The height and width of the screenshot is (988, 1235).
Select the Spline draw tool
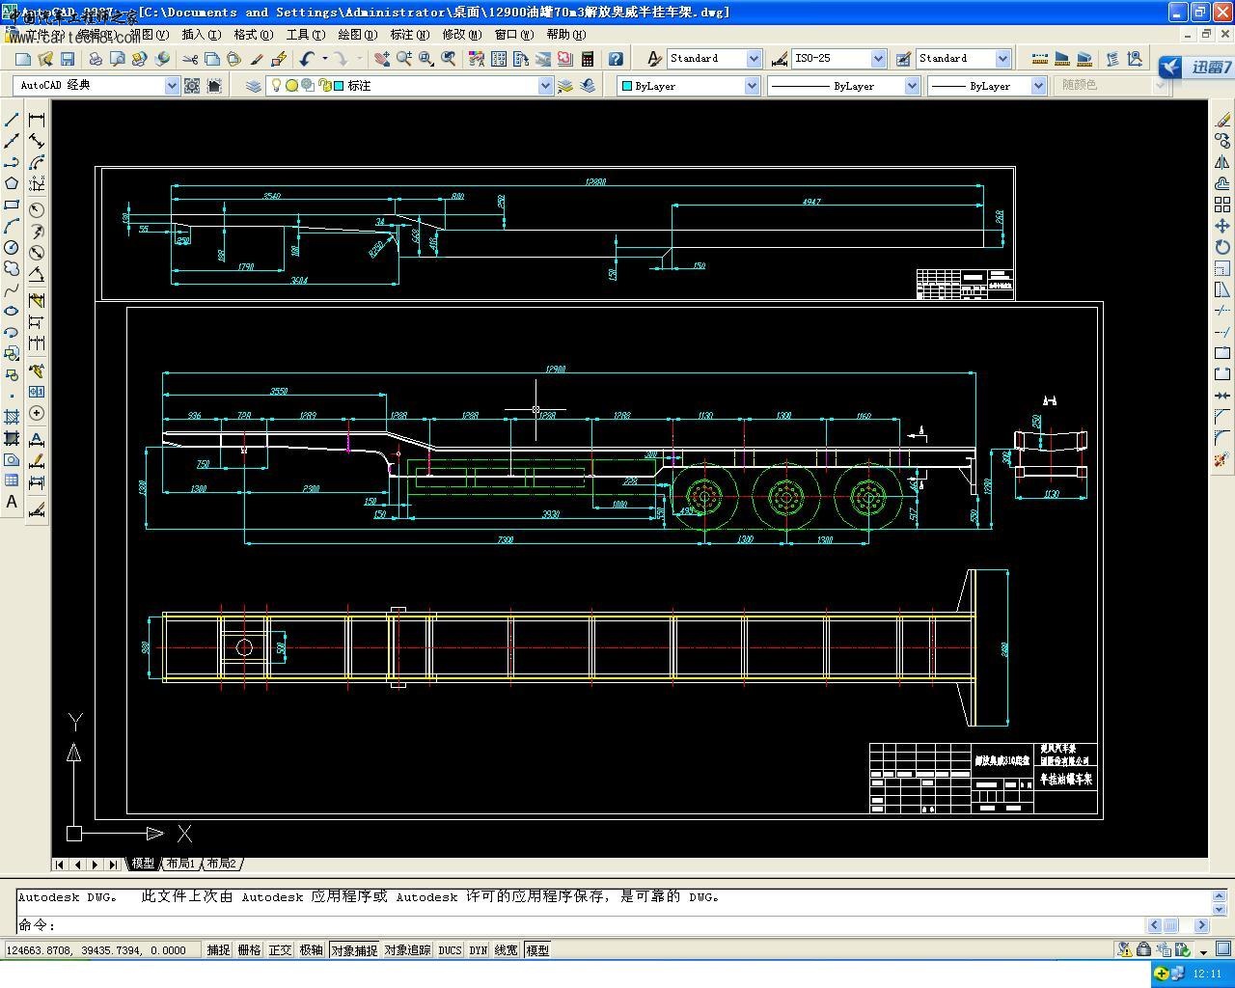pos(12,289)
